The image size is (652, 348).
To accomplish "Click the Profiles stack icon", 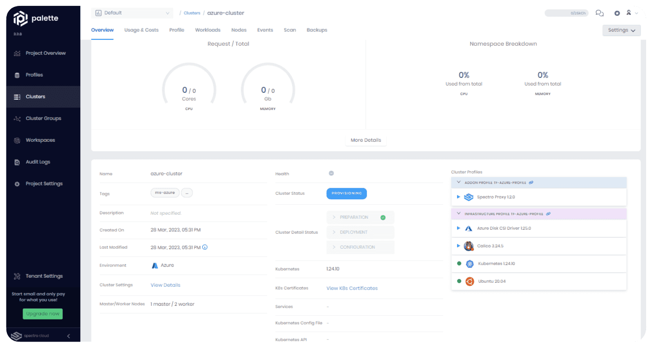I will tap(17, 75).
